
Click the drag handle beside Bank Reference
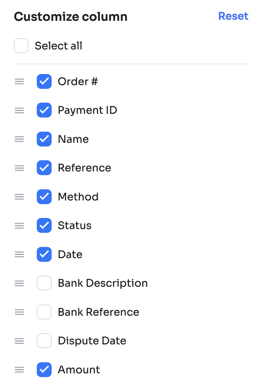(19, 312)
